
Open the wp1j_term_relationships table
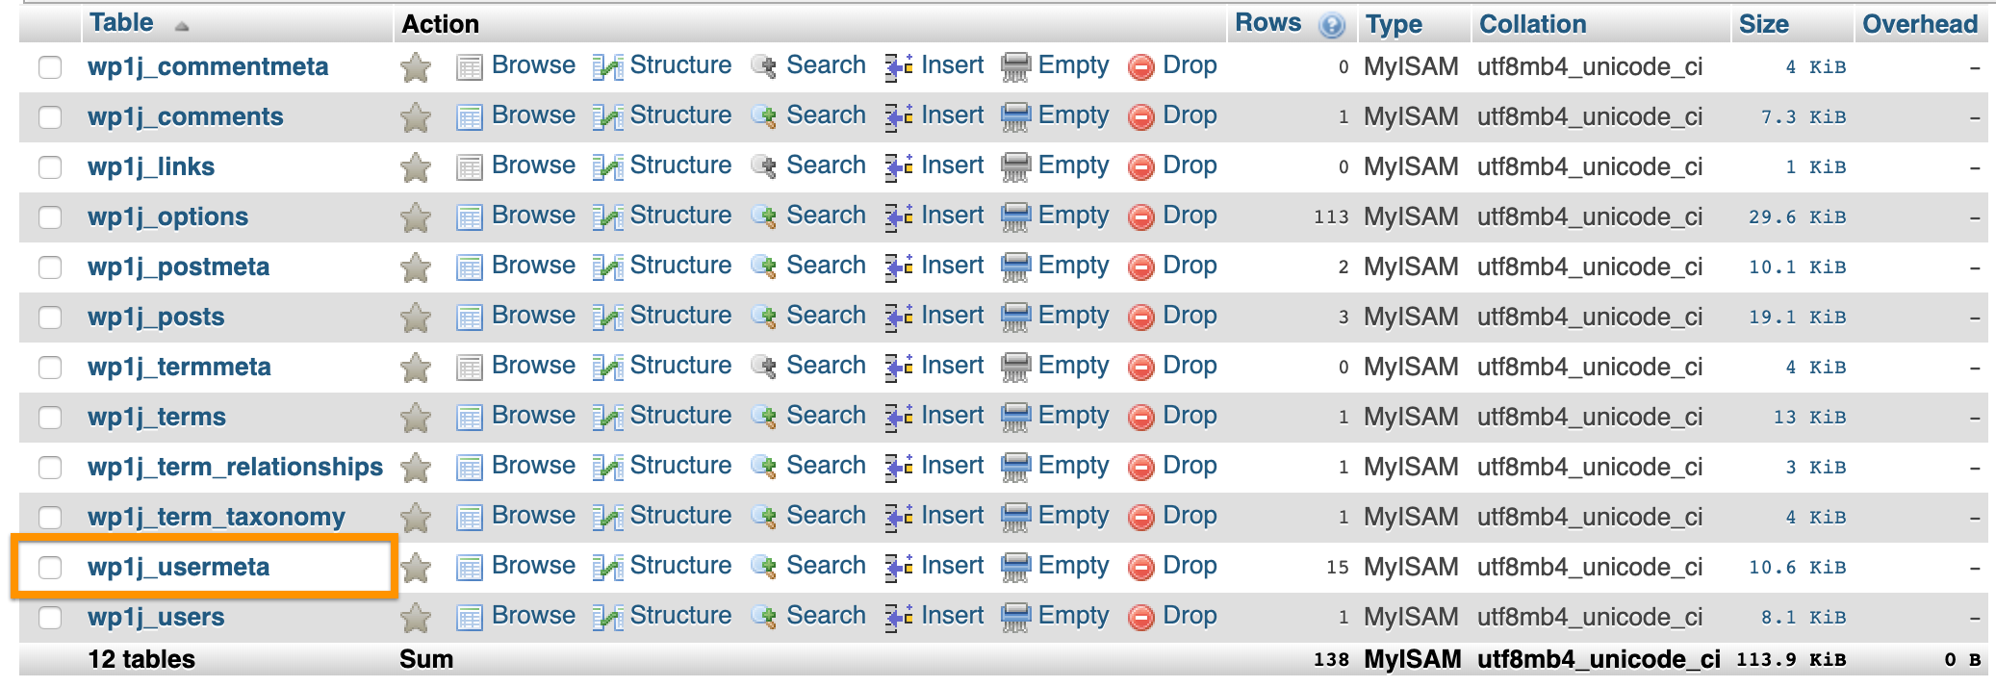[235, 467]
